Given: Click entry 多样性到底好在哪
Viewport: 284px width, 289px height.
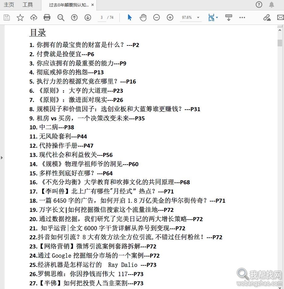Looking at the screenshot, I should [x=71, y=173].
